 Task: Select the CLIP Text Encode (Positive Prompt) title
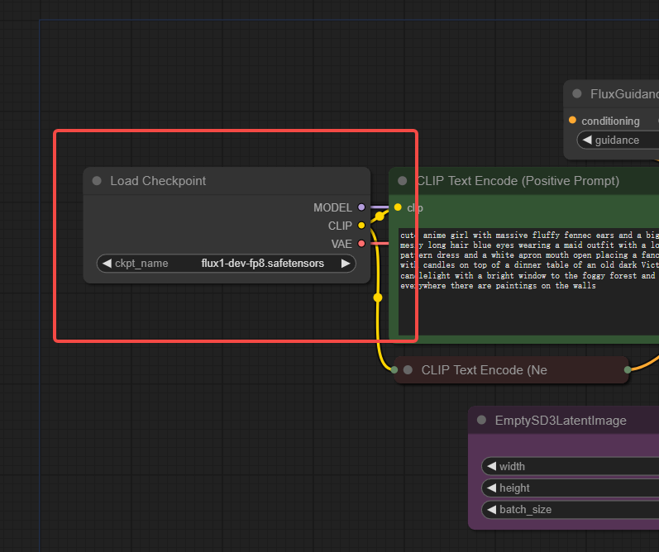point(518,181)
